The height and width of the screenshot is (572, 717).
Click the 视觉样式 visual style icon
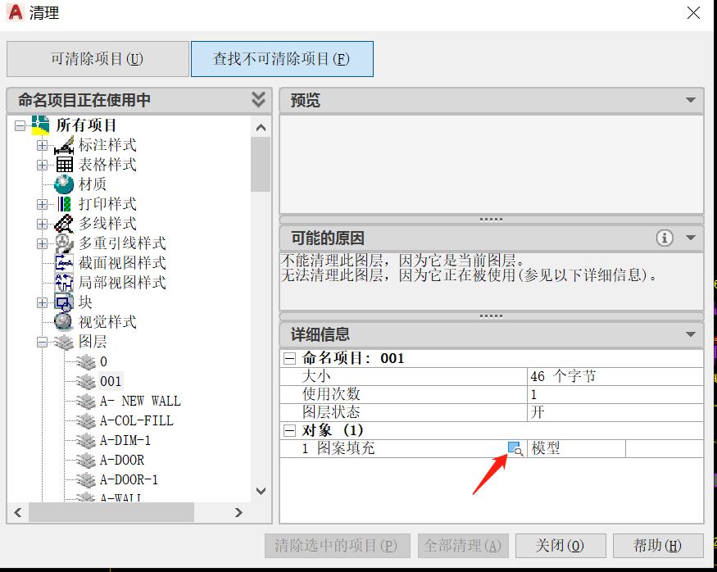(x=64, y=321)
